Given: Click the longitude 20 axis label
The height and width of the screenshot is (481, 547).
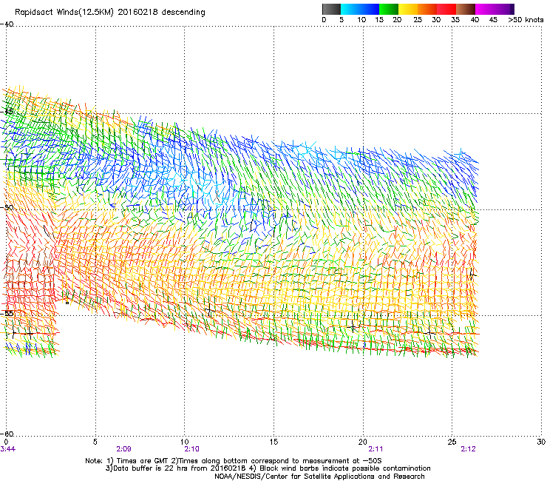Looking at the screenshot, I should point(363,442).
